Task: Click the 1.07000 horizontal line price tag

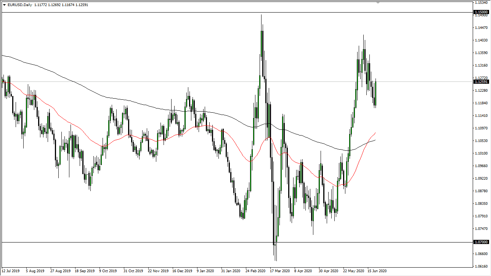Action: pyautogui.click(x=481, y=242)
